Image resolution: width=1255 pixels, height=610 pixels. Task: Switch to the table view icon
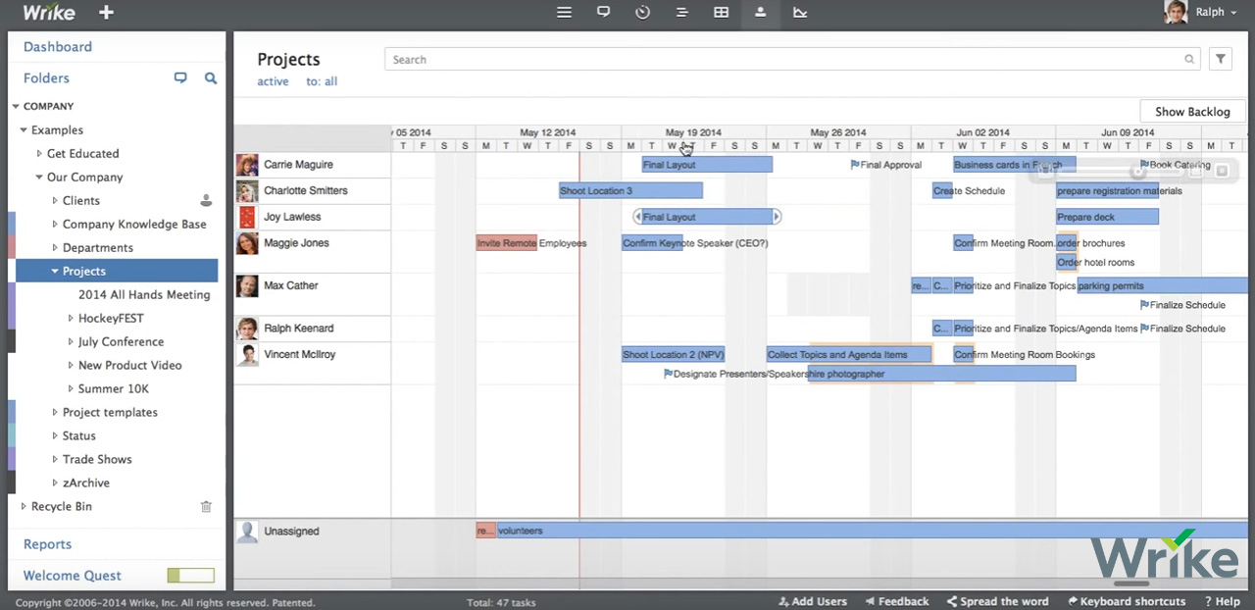coord(721,13)
